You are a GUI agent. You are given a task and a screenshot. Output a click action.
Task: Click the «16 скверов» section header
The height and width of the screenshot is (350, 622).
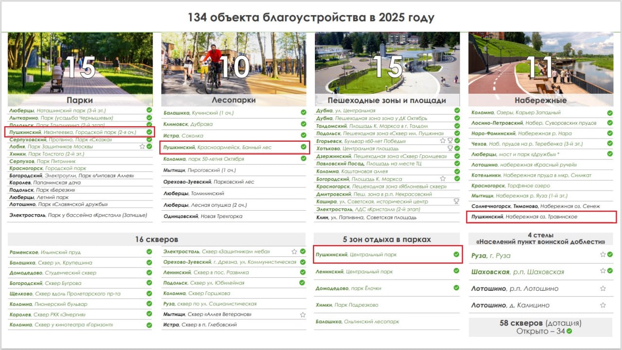point(156,239)
